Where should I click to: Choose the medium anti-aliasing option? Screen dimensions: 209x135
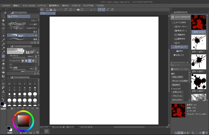pyautogui.click(x=30, y=61)
